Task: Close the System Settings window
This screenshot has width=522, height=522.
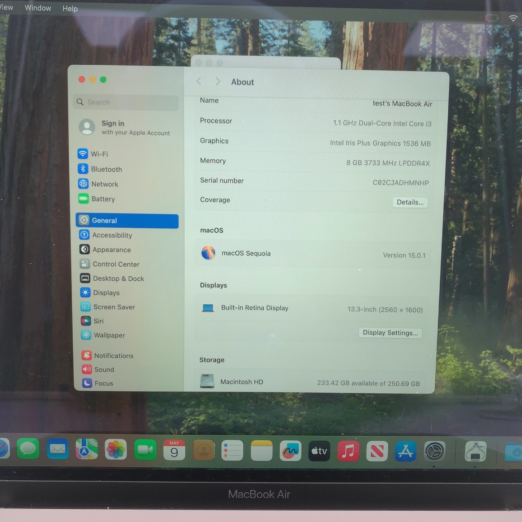Action: tap(82, 79)
